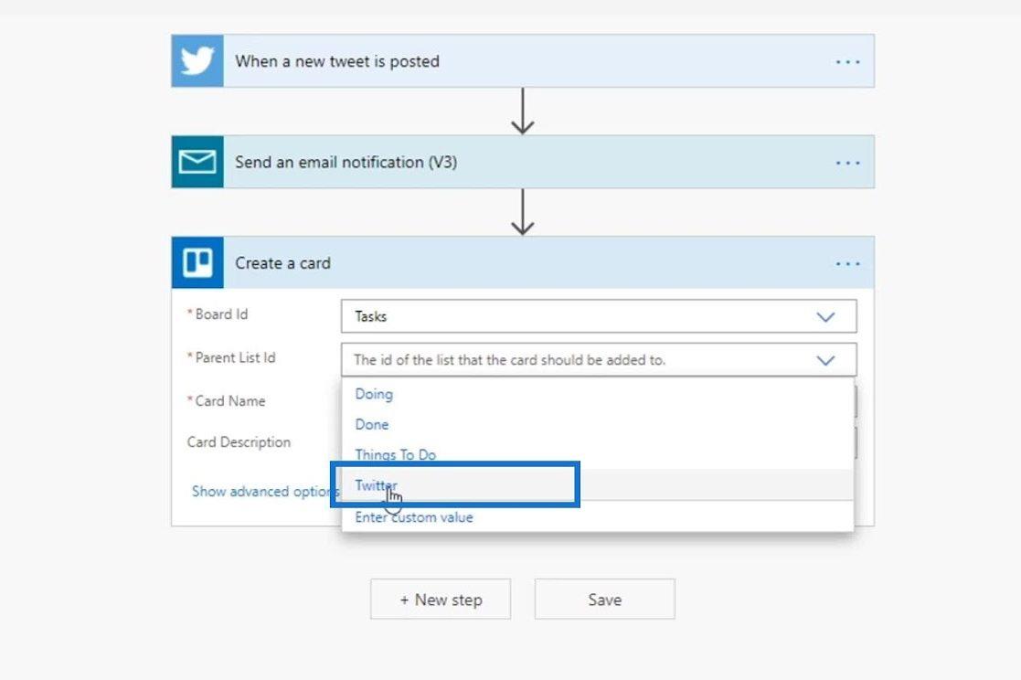Click 'Show advanced options' link
Image resolution: width=1021 pixels, height=680 pixels.
pyautogui.click(x=265, y=491)
